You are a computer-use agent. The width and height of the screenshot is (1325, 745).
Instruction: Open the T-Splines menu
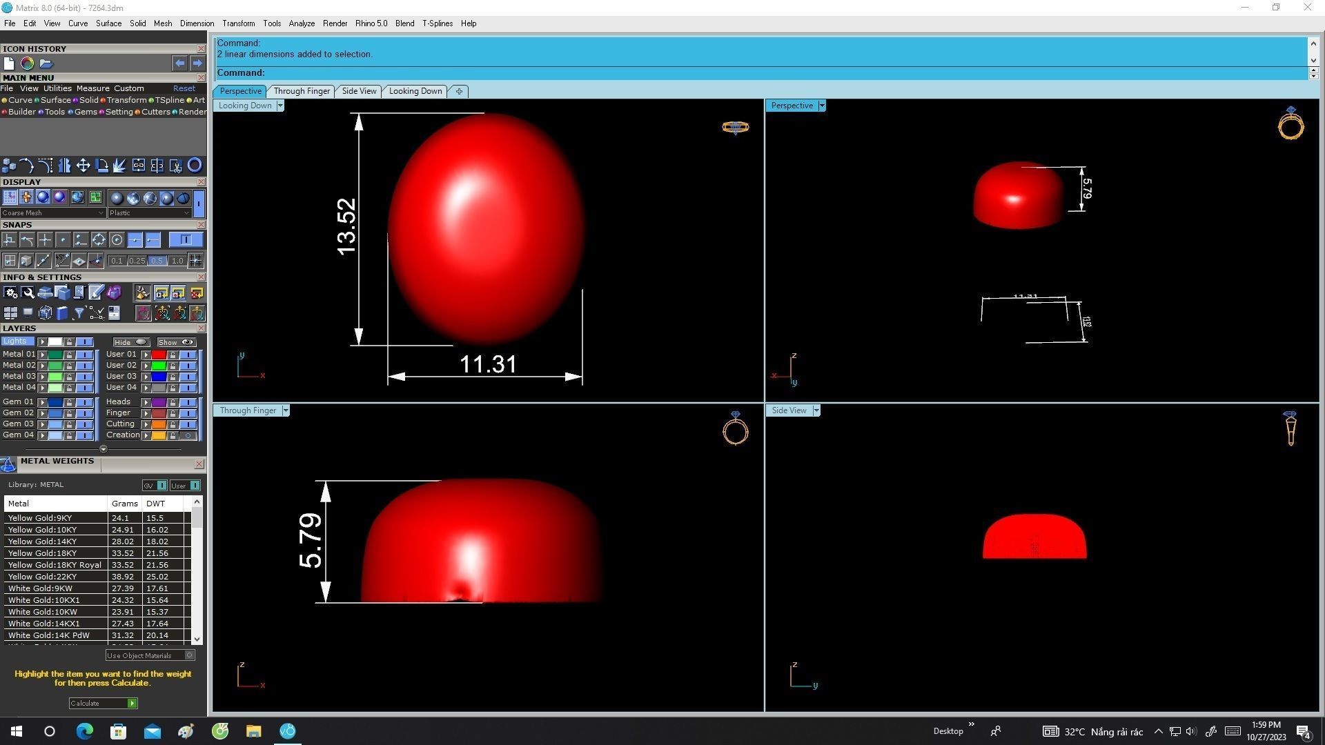tap(437, 23)
